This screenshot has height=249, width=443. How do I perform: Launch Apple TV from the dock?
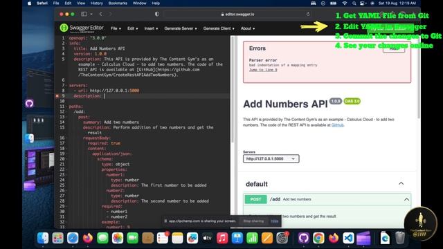tap(207, 238)
